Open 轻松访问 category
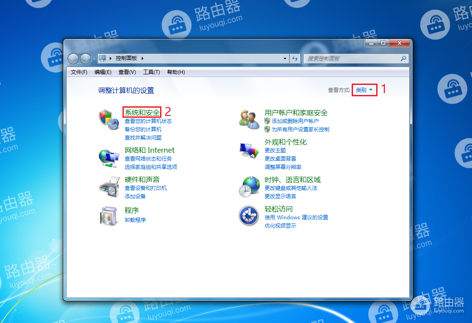 pyautogui.click(x=279, y=209)
